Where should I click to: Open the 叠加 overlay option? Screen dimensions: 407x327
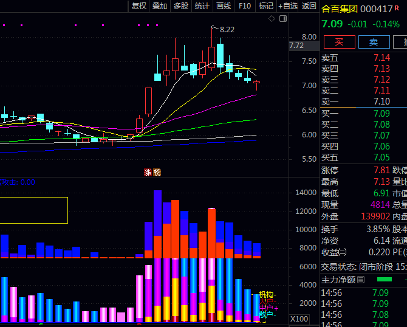click(160, 6)
